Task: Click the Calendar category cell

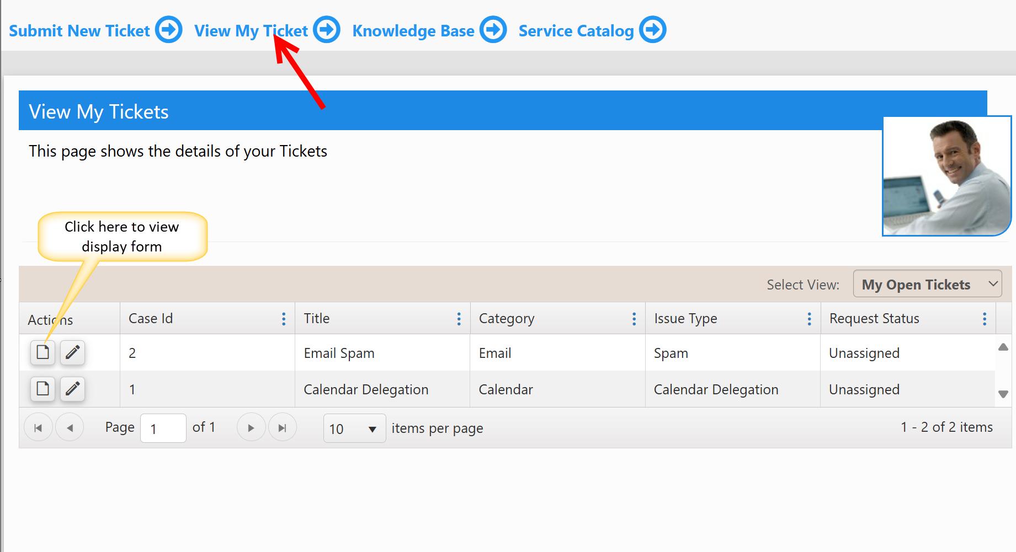Action: coord(557,389)
